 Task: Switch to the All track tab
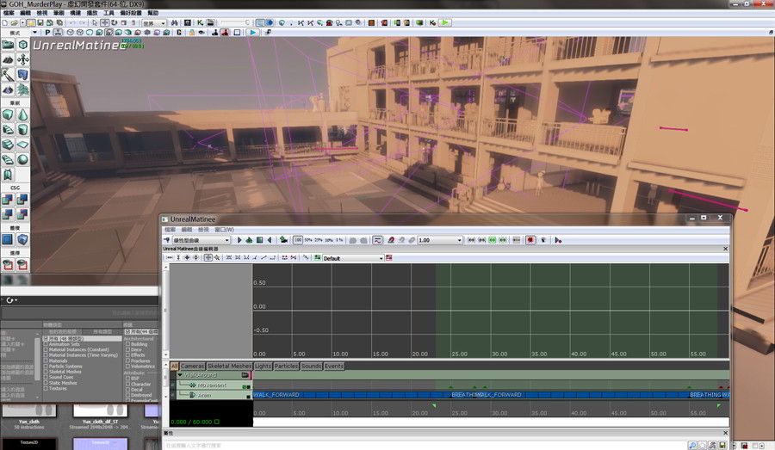[174, 366]
